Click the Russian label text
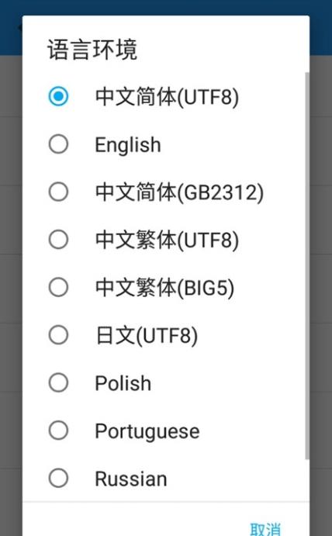The width and height of the screenshot is (332, 536). coord(131,479)
